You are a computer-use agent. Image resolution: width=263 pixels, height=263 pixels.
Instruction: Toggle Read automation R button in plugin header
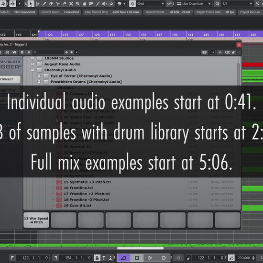(x=7, y=52)
